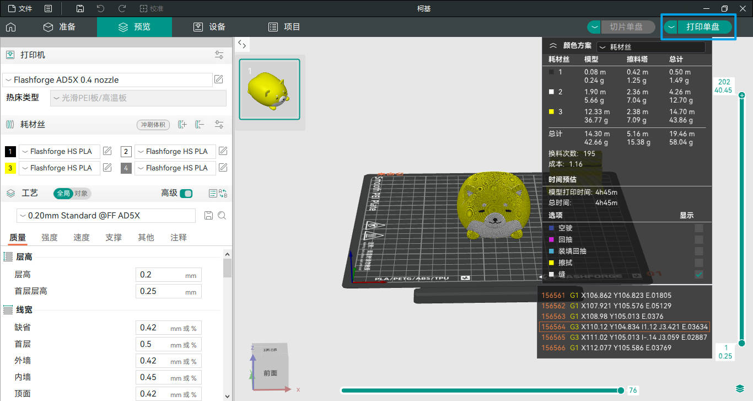The image size is (753, 401).
Task: Collapse the 颜色方案 legend panel
Action: (553, 47)
